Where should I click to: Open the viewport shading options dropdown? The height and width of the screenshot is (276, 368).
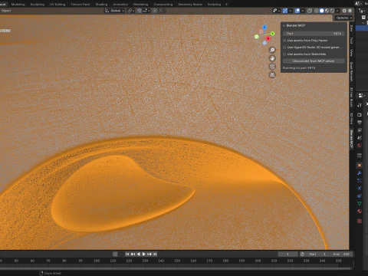337,11
